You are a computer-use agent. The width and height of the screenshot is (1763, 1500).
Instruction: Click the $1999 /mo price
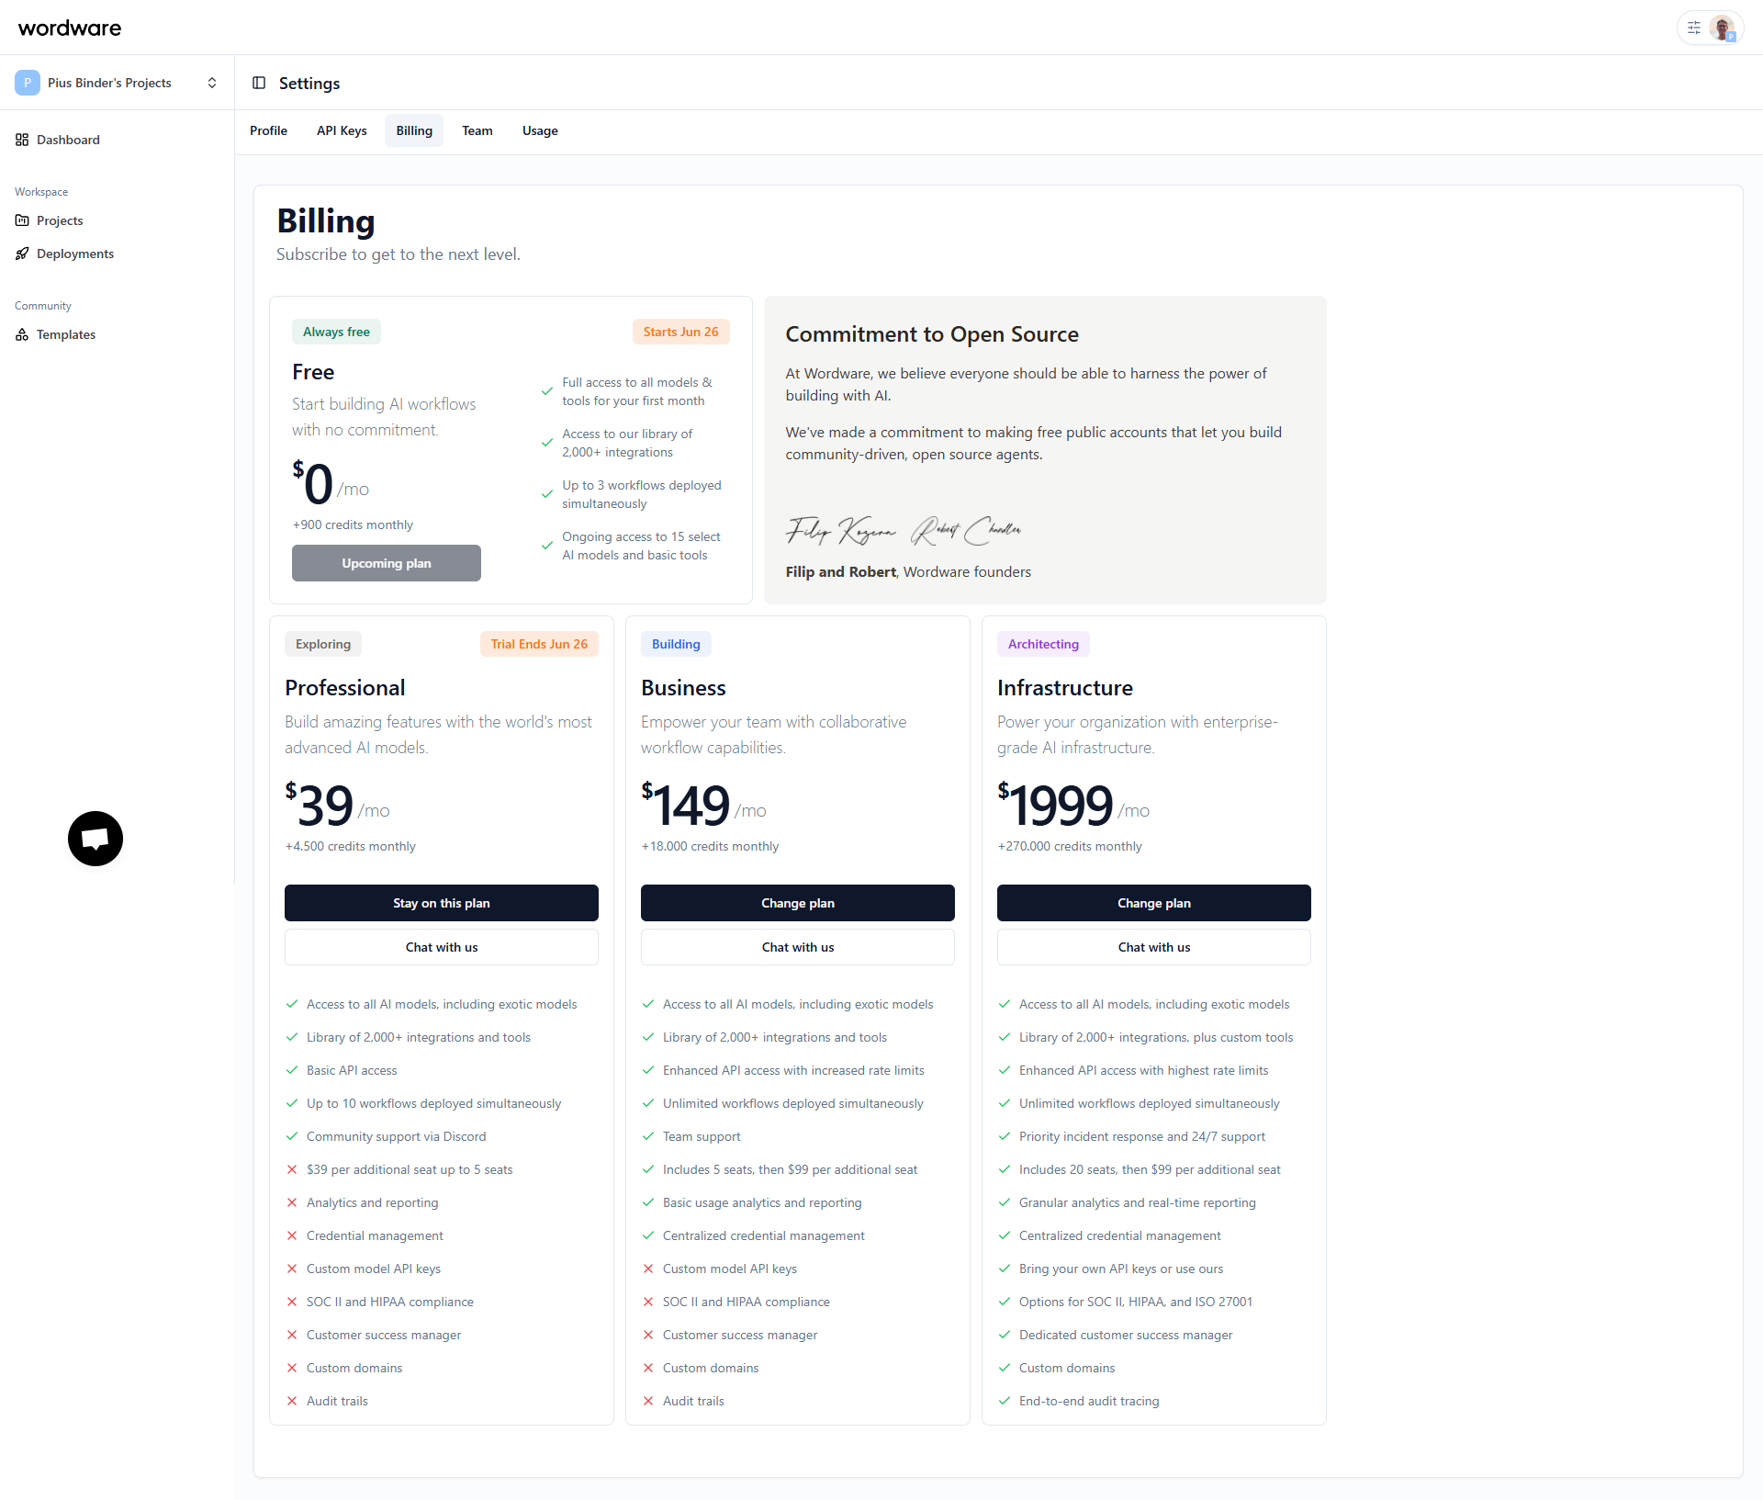tap(1073, 805)
